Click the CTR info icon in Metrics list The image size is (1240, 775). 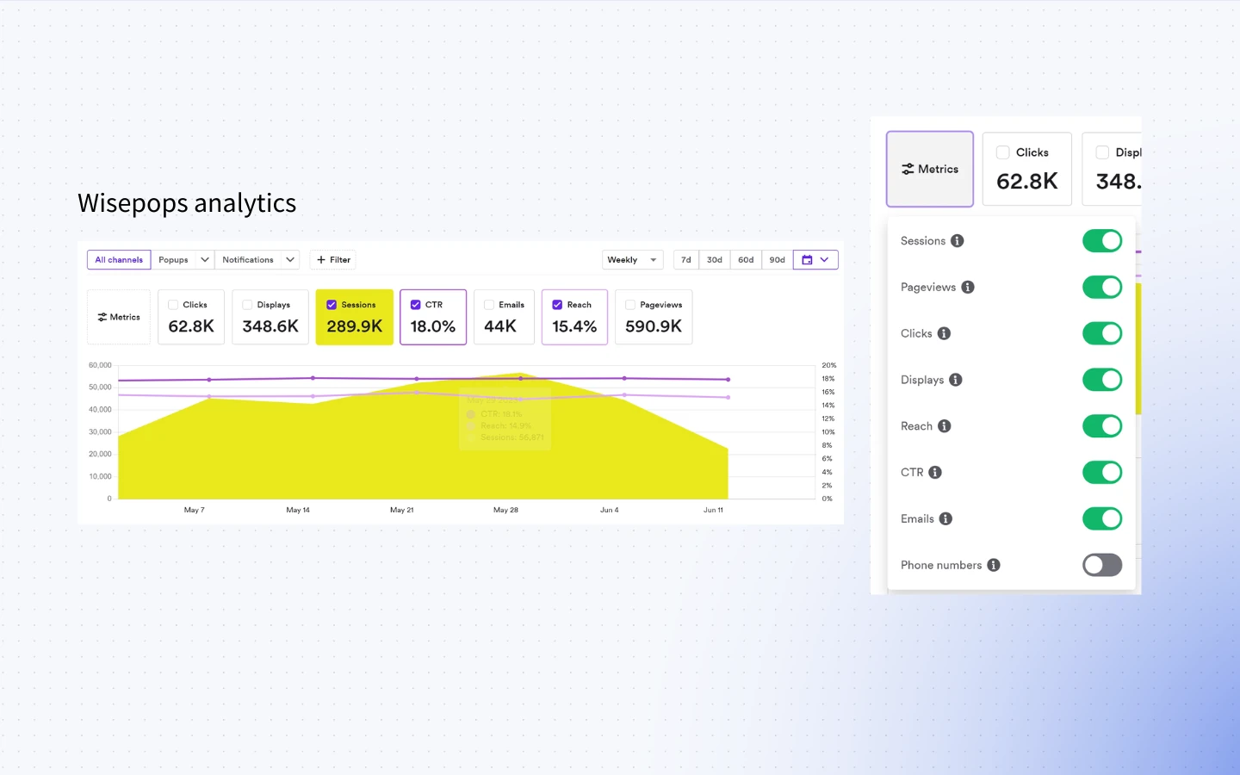click(x=935, y=473)
